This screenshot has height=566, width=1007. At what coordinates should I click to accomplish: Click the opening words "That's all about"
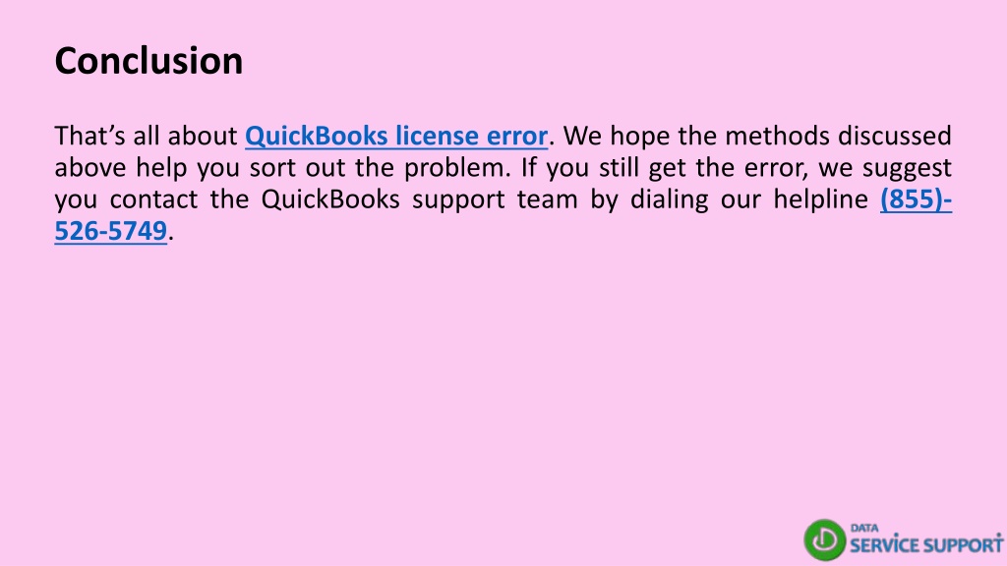(146, 136)
